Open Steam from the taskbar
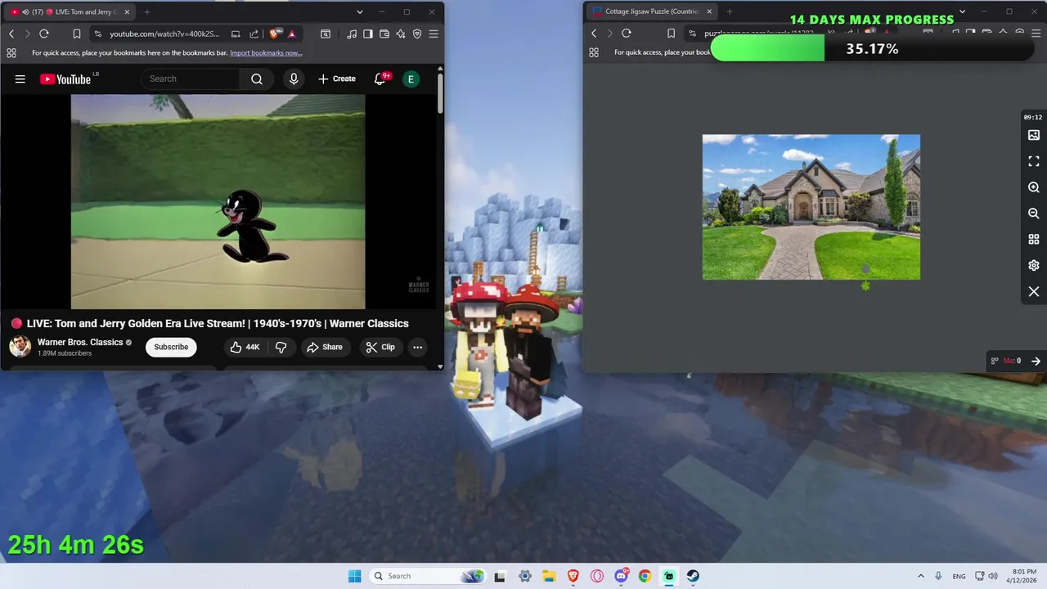This screenshot has height=589, width=1047. coord(693,576)
